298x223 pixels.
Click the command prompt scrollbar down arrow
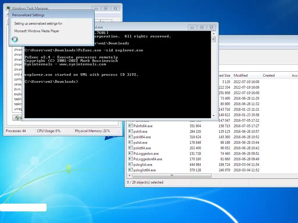pyautogui.click(x=214, y=116)
